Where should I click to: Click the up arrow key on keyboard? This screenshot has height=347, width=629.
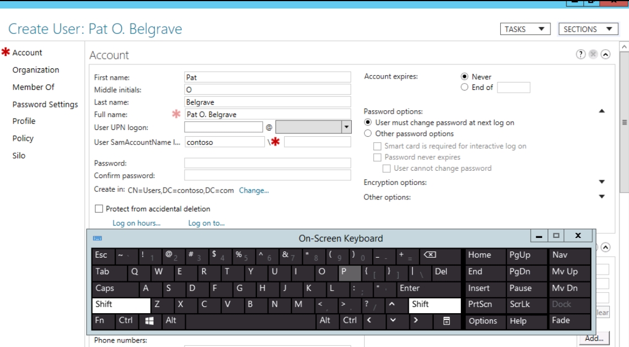tap(392, 304)
